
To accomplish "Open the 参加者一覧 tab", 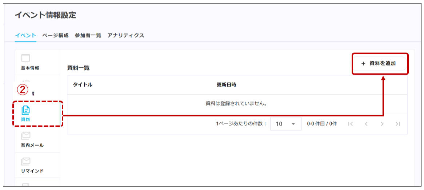I will pos(88,35).
